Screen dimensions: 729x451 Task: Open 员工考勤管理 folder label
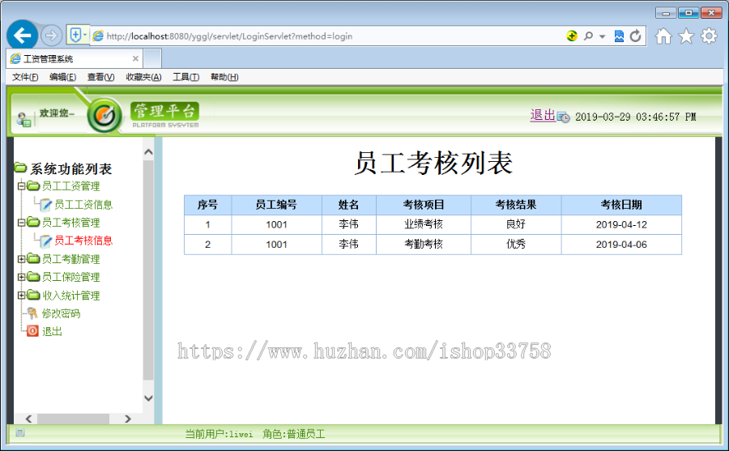coord(70,259)
